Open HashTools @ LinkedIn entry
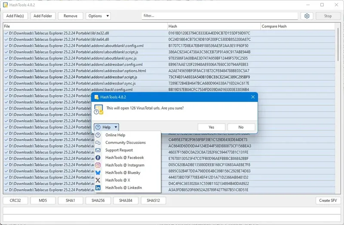 127,188
